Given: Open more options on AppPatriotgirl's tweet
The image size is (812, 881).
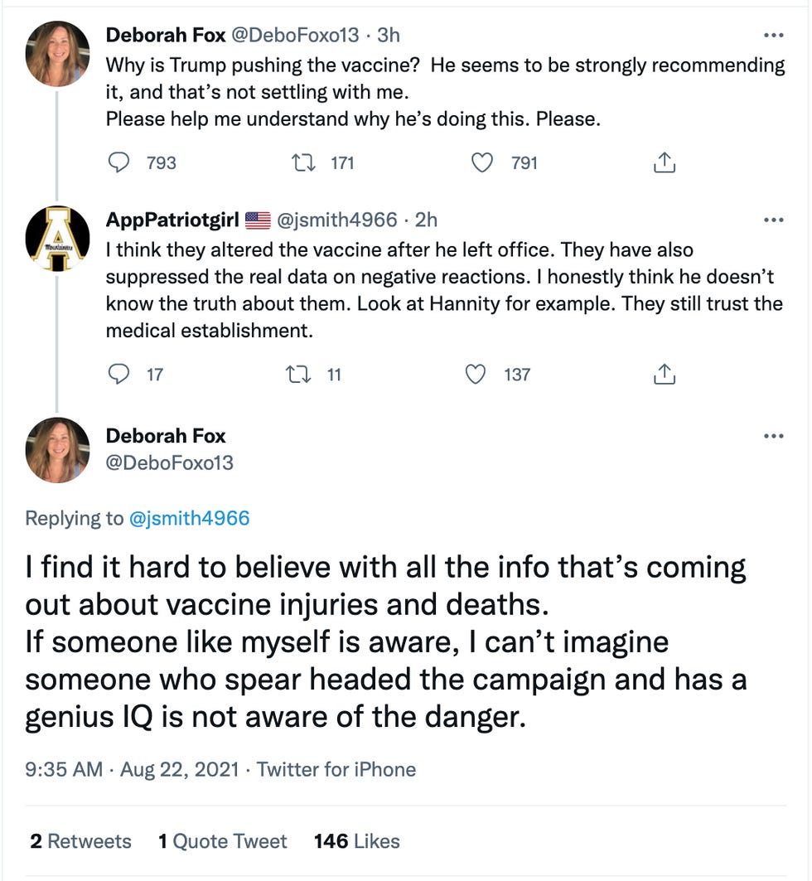Looking at the screenshot, I should click(772, 220).
